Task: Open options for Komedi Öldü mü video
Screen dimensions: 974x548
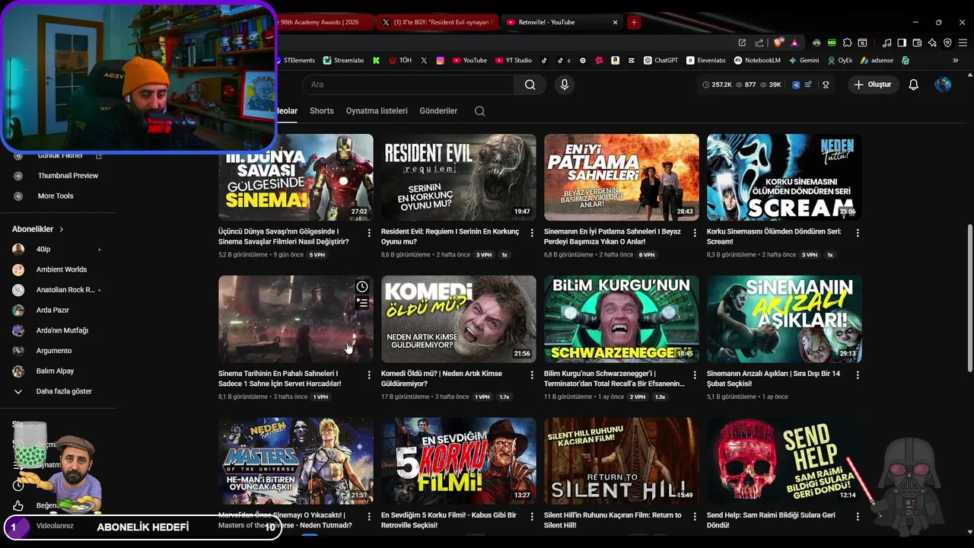Action: pyautogui.click(x=532, y=374)
